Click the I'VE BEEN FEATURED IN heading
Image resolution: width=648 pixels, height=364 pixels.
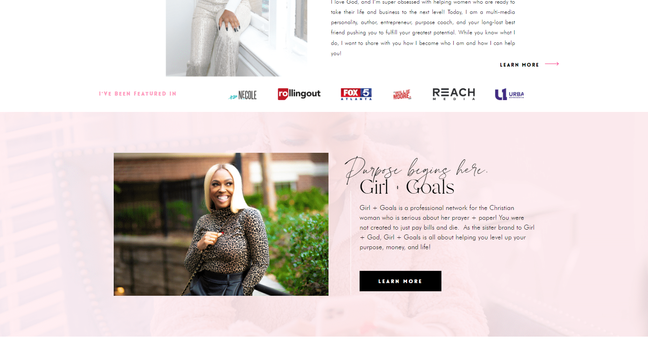tap(137, 94)
